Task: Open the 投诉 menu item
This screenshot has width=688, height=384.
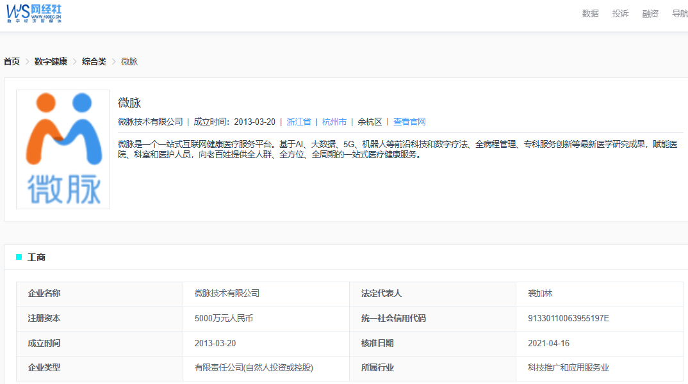Action: pos(621,13)
